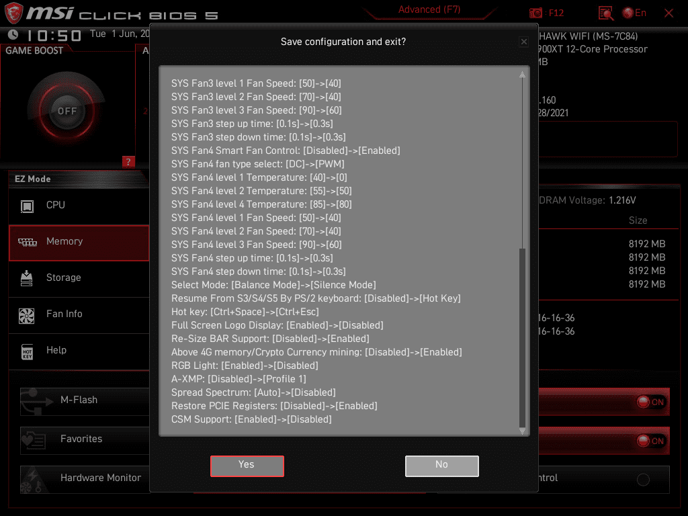Select the Fan Info fan icon
The image size is (688, 516).
click(x=26, y=316)
